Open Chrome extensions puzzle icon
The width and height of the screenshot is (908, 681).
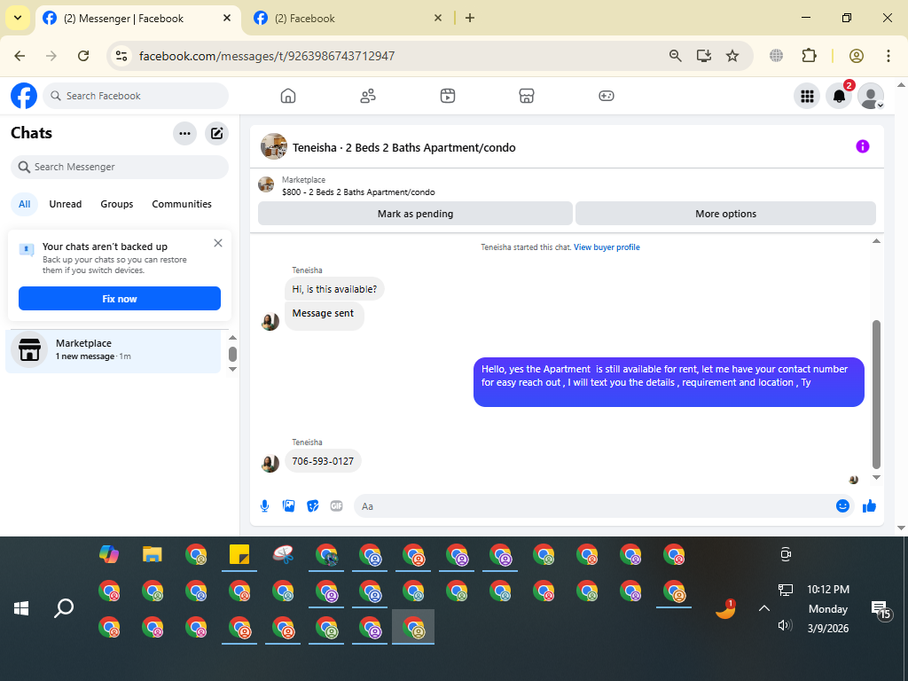[x=809, y=56]
